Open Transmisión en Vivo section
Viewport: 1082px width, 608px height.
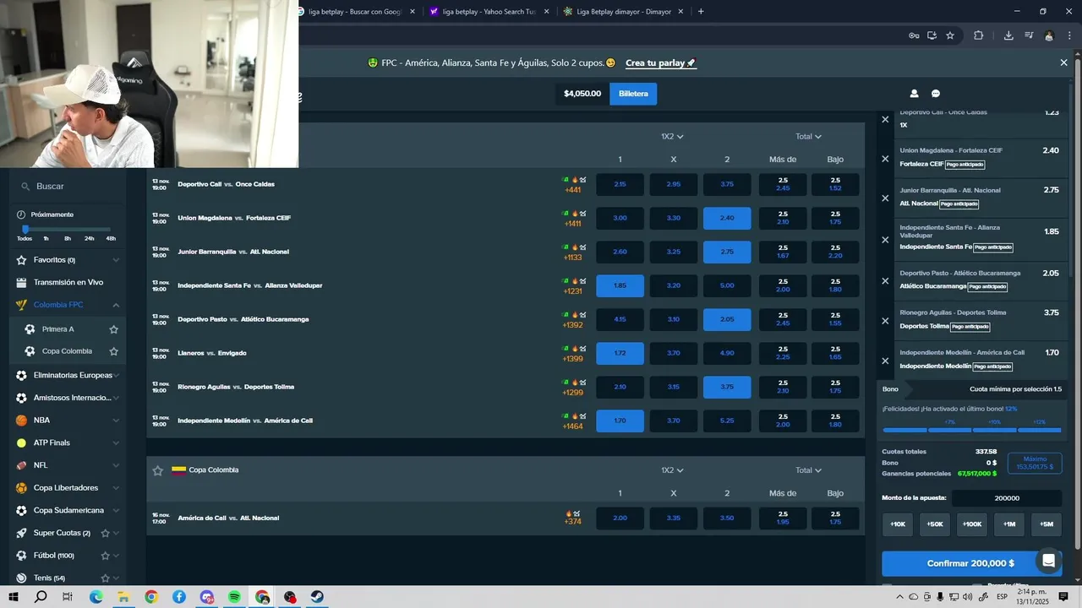point(68,282)
